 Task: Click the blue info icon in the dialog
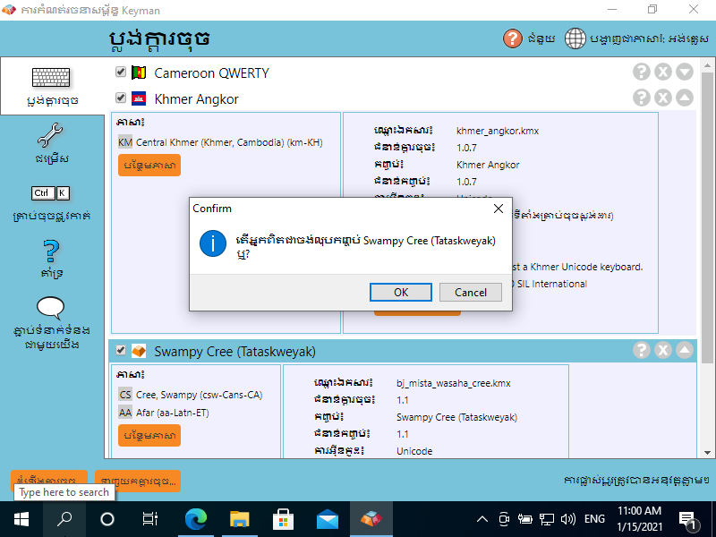[213, 243]
